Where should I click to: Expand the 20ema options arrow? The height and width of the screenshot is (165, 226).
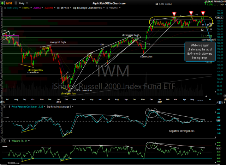coord(42,8)
